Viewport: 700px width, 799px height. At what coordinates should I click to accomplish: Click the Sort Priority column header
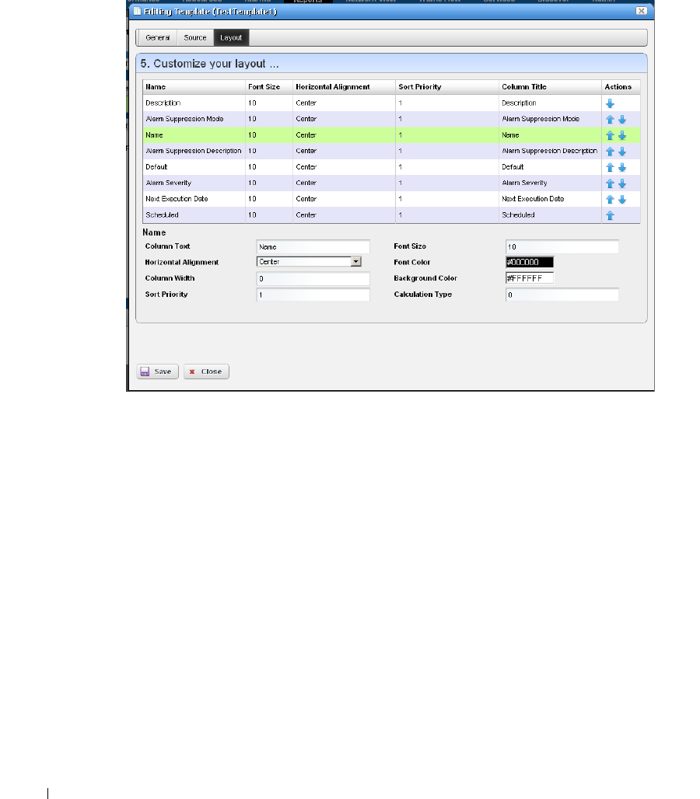tap(447, 86)
